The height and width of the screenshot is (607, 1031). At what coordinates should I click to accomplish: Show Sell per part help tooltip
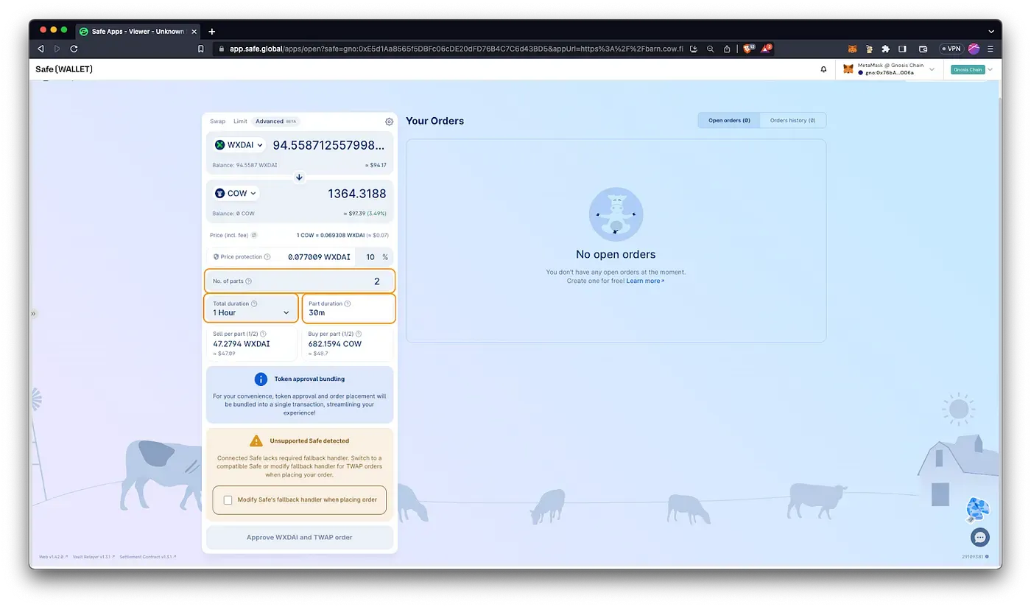point(263,334)
